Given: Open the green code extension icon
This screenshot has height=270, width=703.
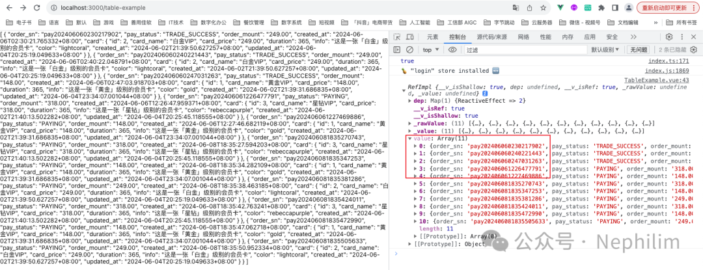Looking at the screenshot, I should coord(588,8).
